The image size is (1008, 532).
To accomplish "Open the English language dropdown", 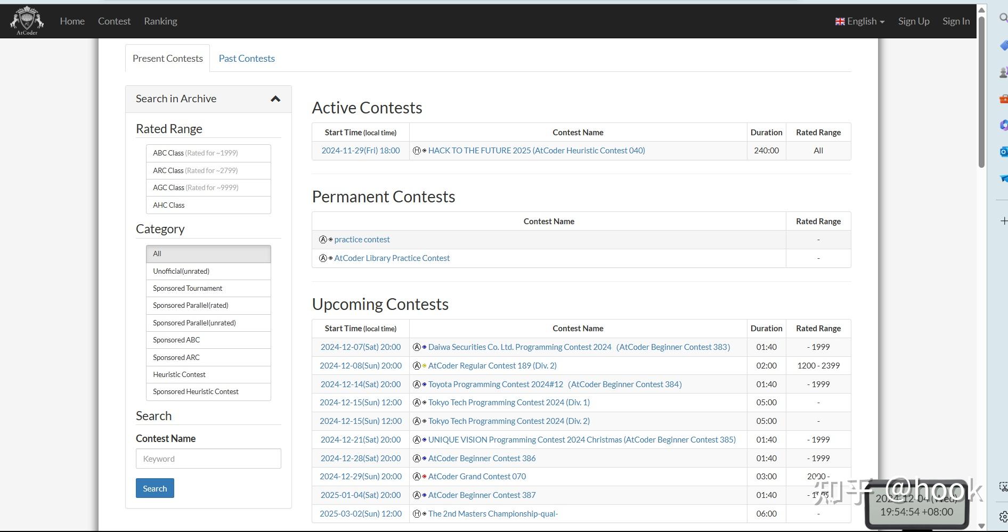I will 859,21.
